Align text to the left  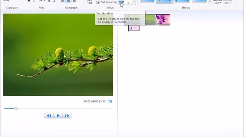(x=63, y=1)
